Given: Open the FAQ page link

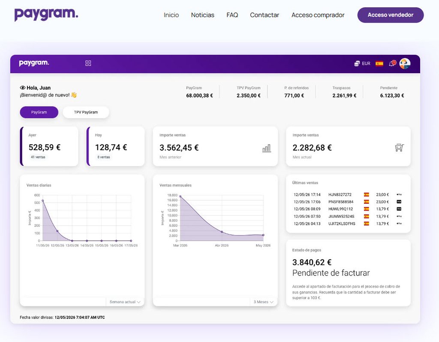Looking at the screenshot, I should click(232, 15).
